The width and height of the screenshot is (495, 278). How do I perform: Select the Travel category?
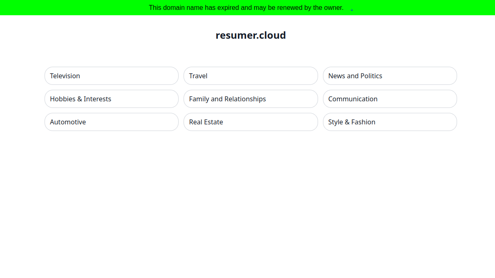point(251,76)
